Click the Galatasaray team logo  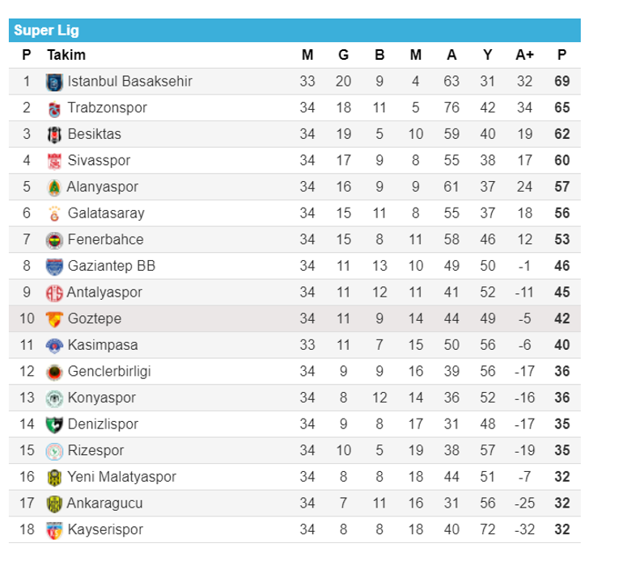tap(54, 213)
